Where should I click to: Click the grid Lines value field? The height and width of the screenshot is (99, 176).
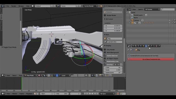[113, 67]
